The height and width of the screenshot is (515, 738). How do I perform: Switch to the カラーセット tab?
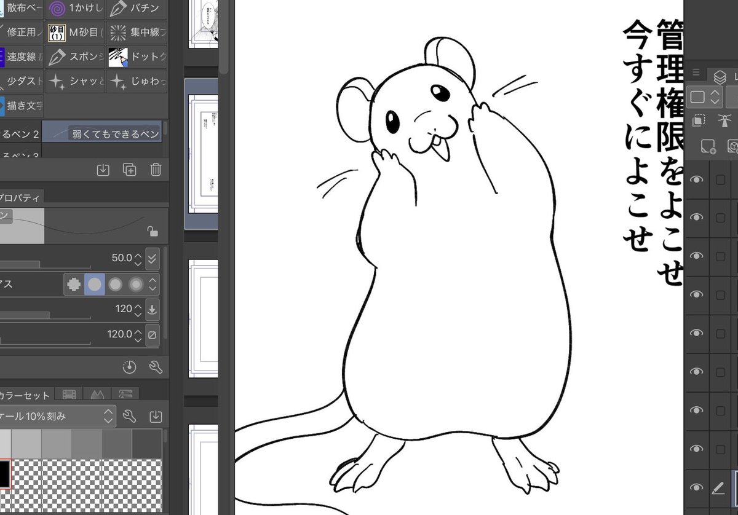(x=25, y=396)
